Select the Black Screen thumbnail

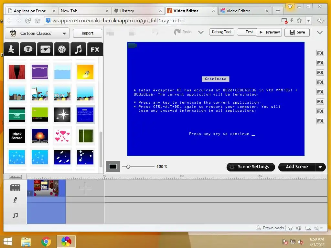pyautogui.click(x=17, y=136)
